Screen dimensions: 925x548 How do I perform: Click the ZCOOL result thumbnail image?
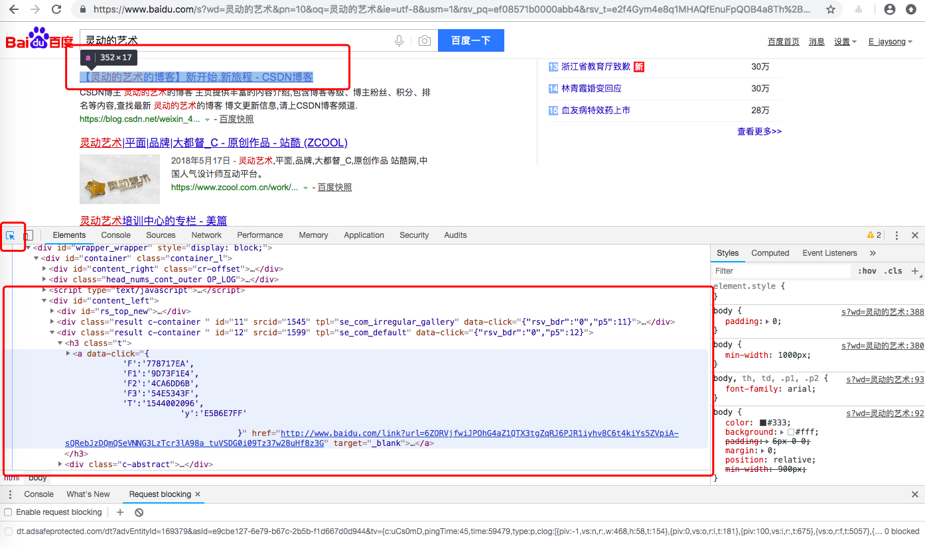pyautogui.click(x=119, y=179)
